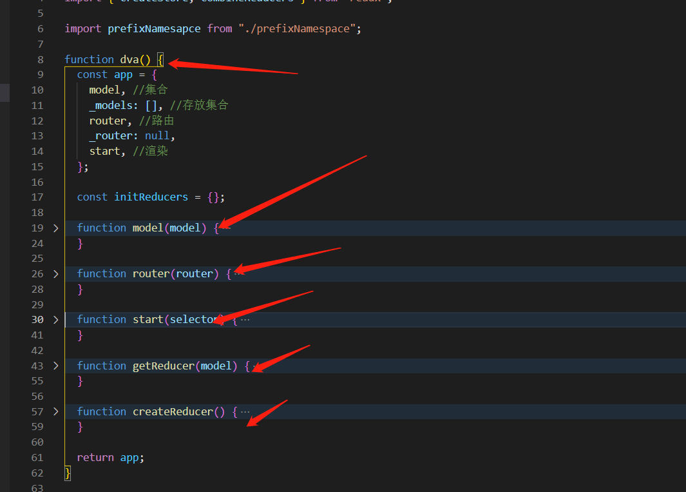This screenshot has width=686, height=492.
Task: Click line number 8 in the gutter
Action: click(40, 59)
